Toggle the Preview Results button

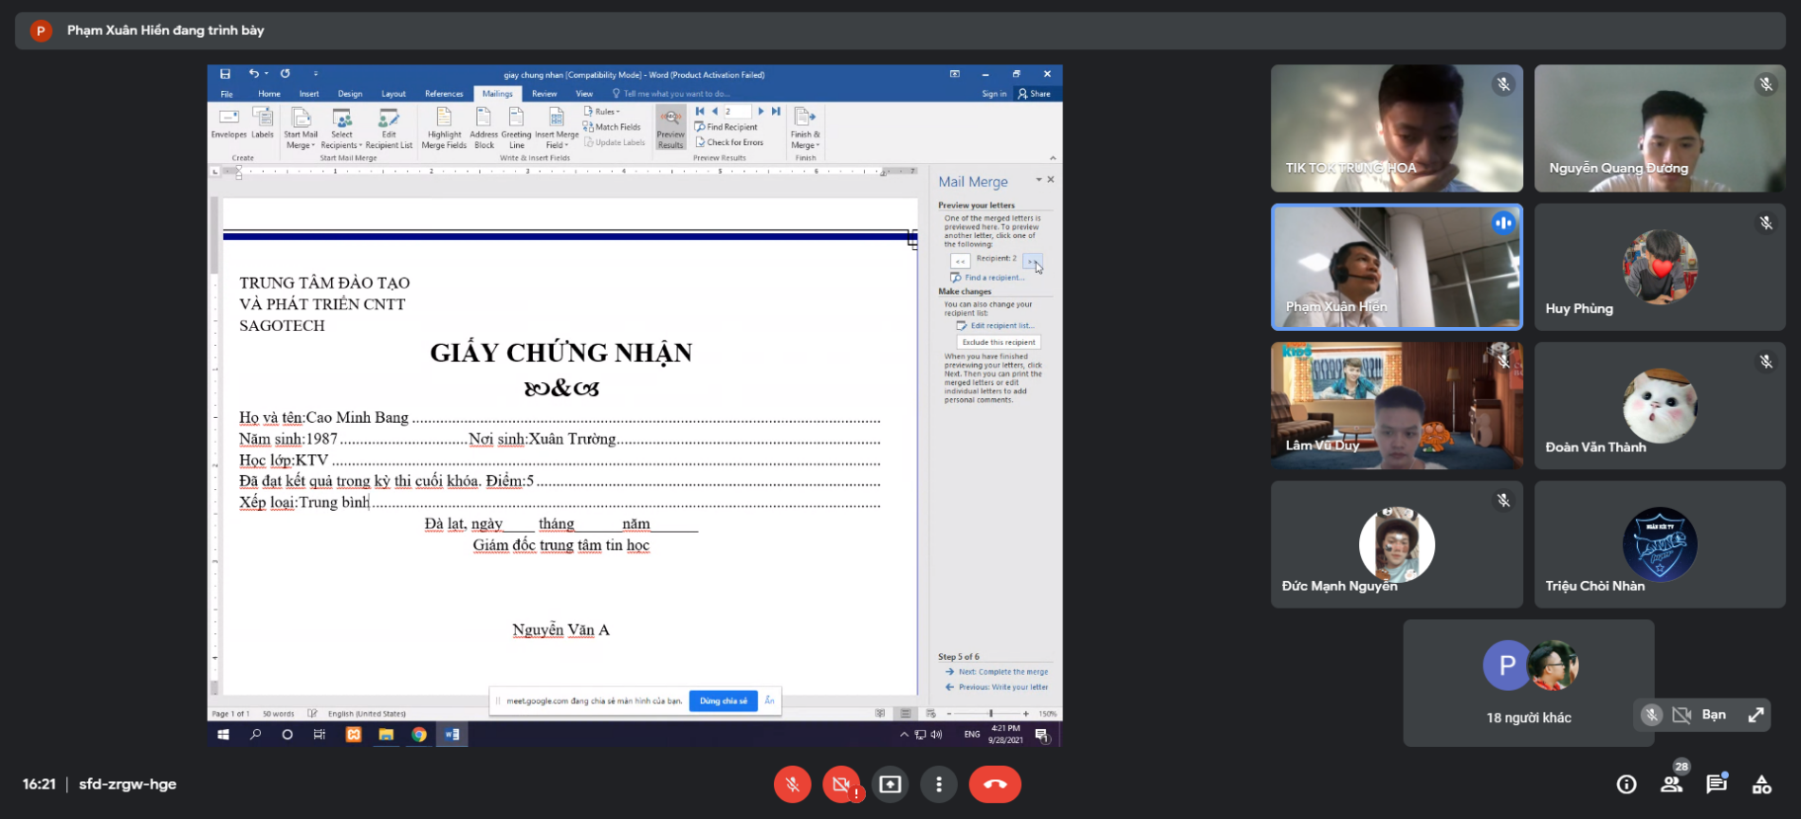[x=671, y=128]
